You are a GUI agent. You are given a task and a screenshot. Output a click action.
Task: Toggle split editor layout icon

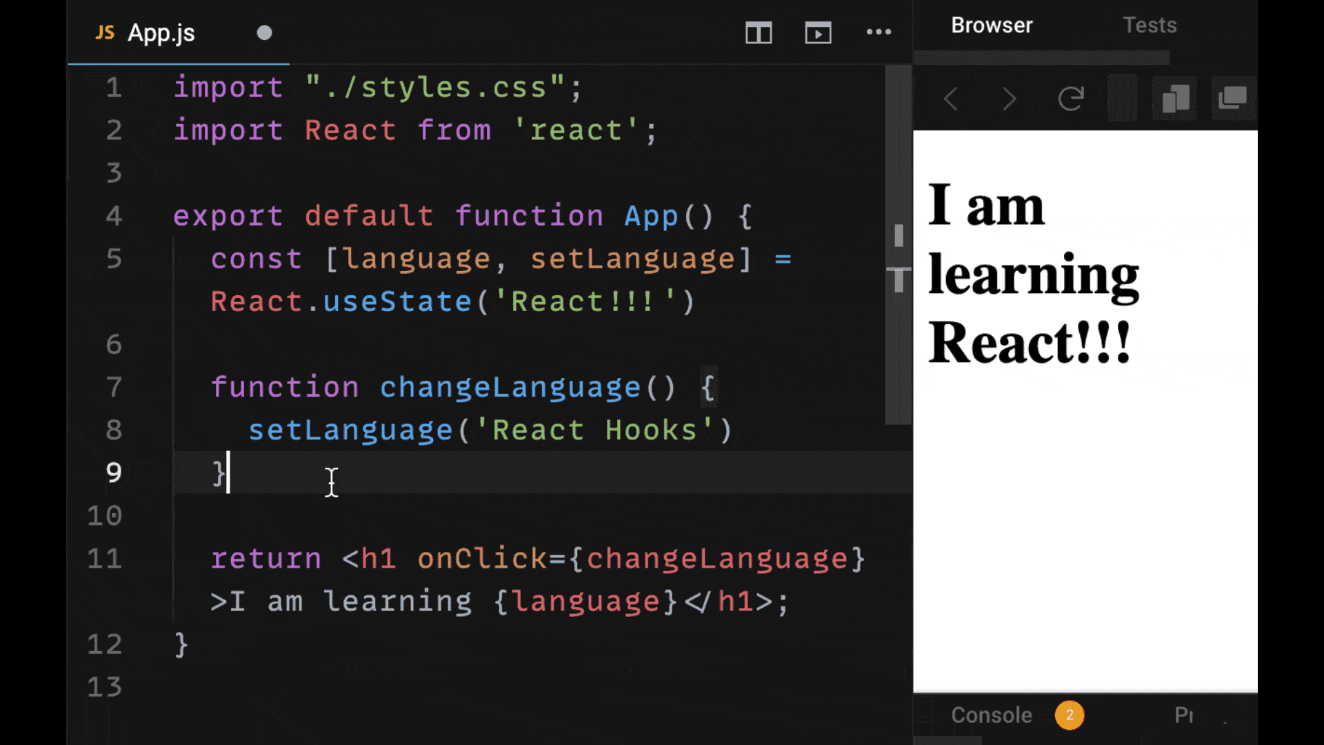coord(759,32)
